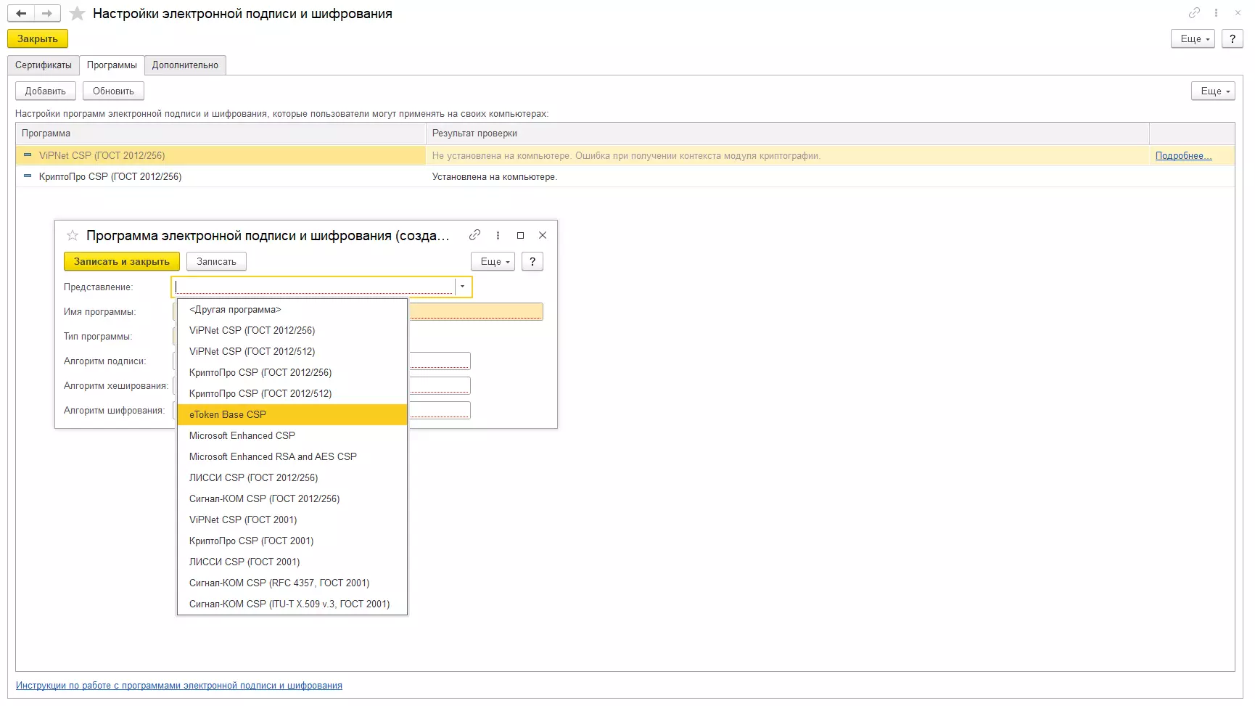The height and width of the screenshot is (706, 1255).
Task: Click Записать и закрыть button
Action: tap(122, 261)
